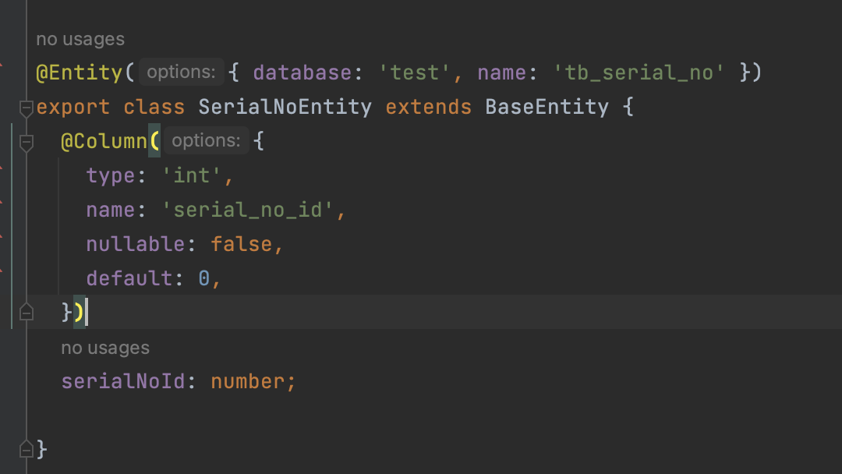Click the 'int' type string

(x=193, y=176)
